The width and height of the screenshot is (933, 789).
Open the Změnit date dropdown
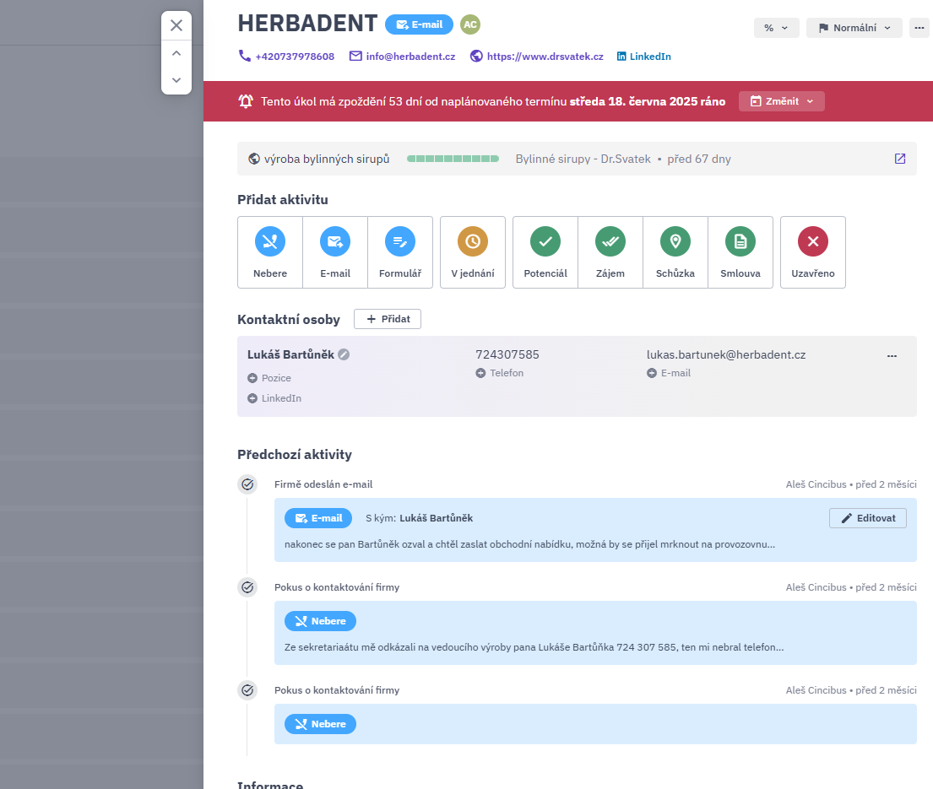(x=781, y=101)
